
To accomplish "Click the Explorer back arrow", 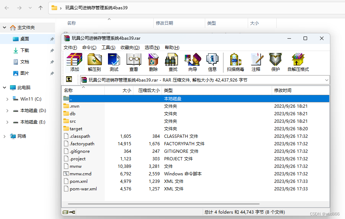I will [7, 8].
